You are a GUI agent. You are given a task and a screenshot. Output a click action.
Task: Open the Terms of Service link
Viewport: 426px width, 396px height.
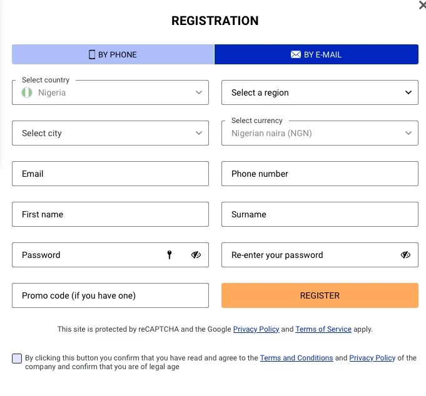point(323,329)
